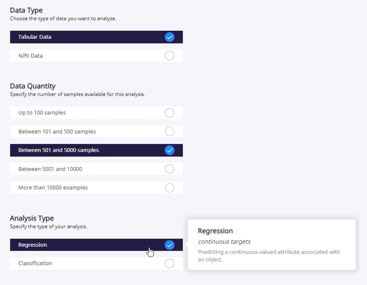
Task: Tick the Up to 100 samples radio circle
Action: pos(169,113)
